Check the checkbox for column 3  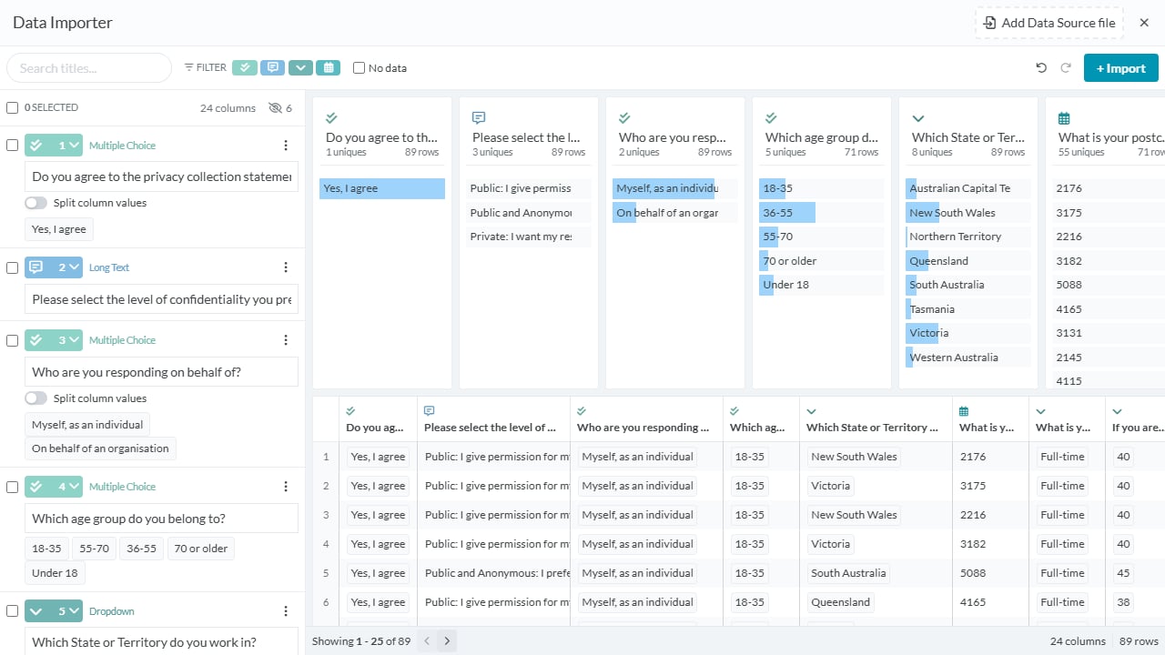12,340
